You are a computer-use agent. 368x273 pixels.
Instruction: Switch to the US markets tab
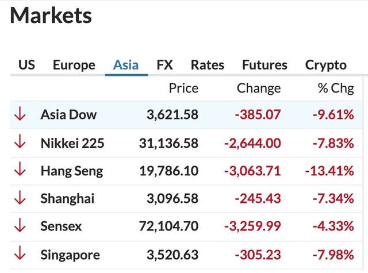[x=26, y=65]
